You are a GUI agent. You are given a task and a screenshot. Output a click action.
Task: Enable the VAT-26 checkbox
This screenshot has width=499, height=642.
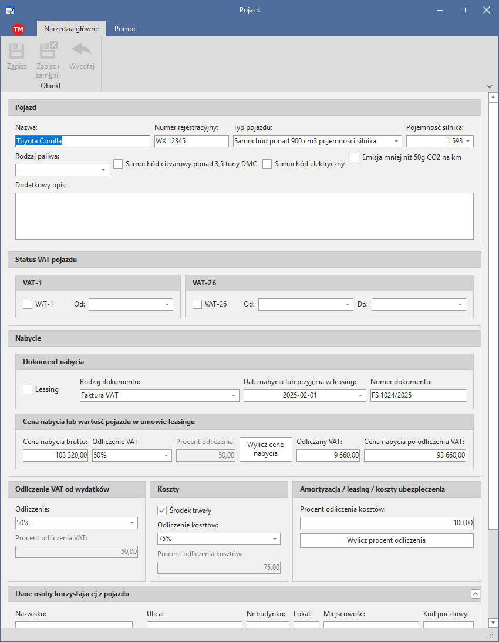click(197, 304)
